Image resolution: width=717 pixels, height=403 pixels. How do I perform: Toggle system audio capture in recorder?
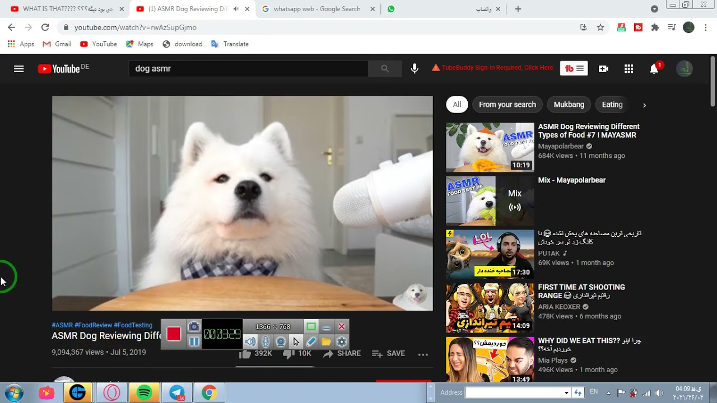(x=250, y=341)
